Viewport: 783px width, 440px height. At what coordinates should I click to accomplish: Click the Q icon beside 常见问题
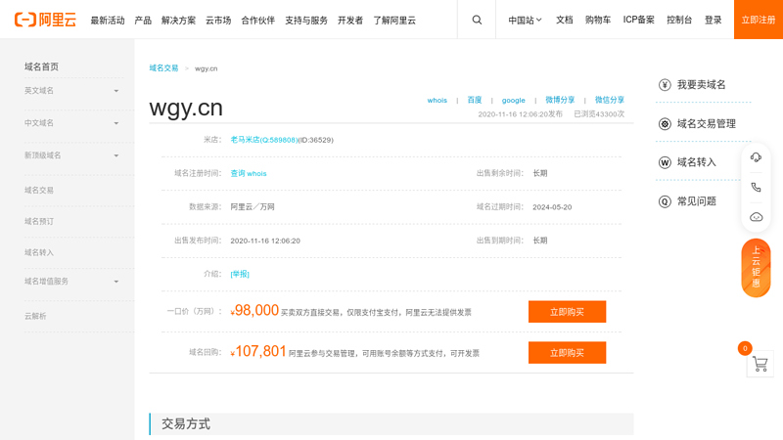[x=665, y=201]
